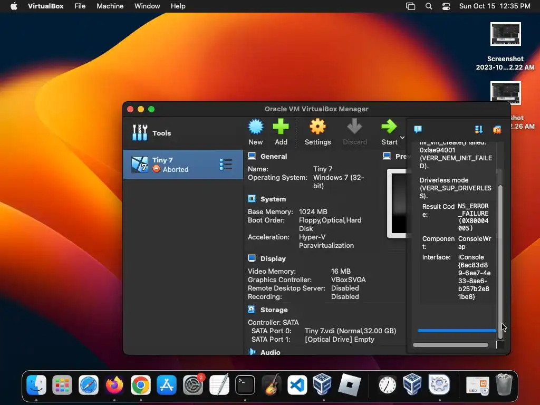This screenshot has height=405, width=540.
Task: Click the General monitor icon
Action: coord(252,156)
